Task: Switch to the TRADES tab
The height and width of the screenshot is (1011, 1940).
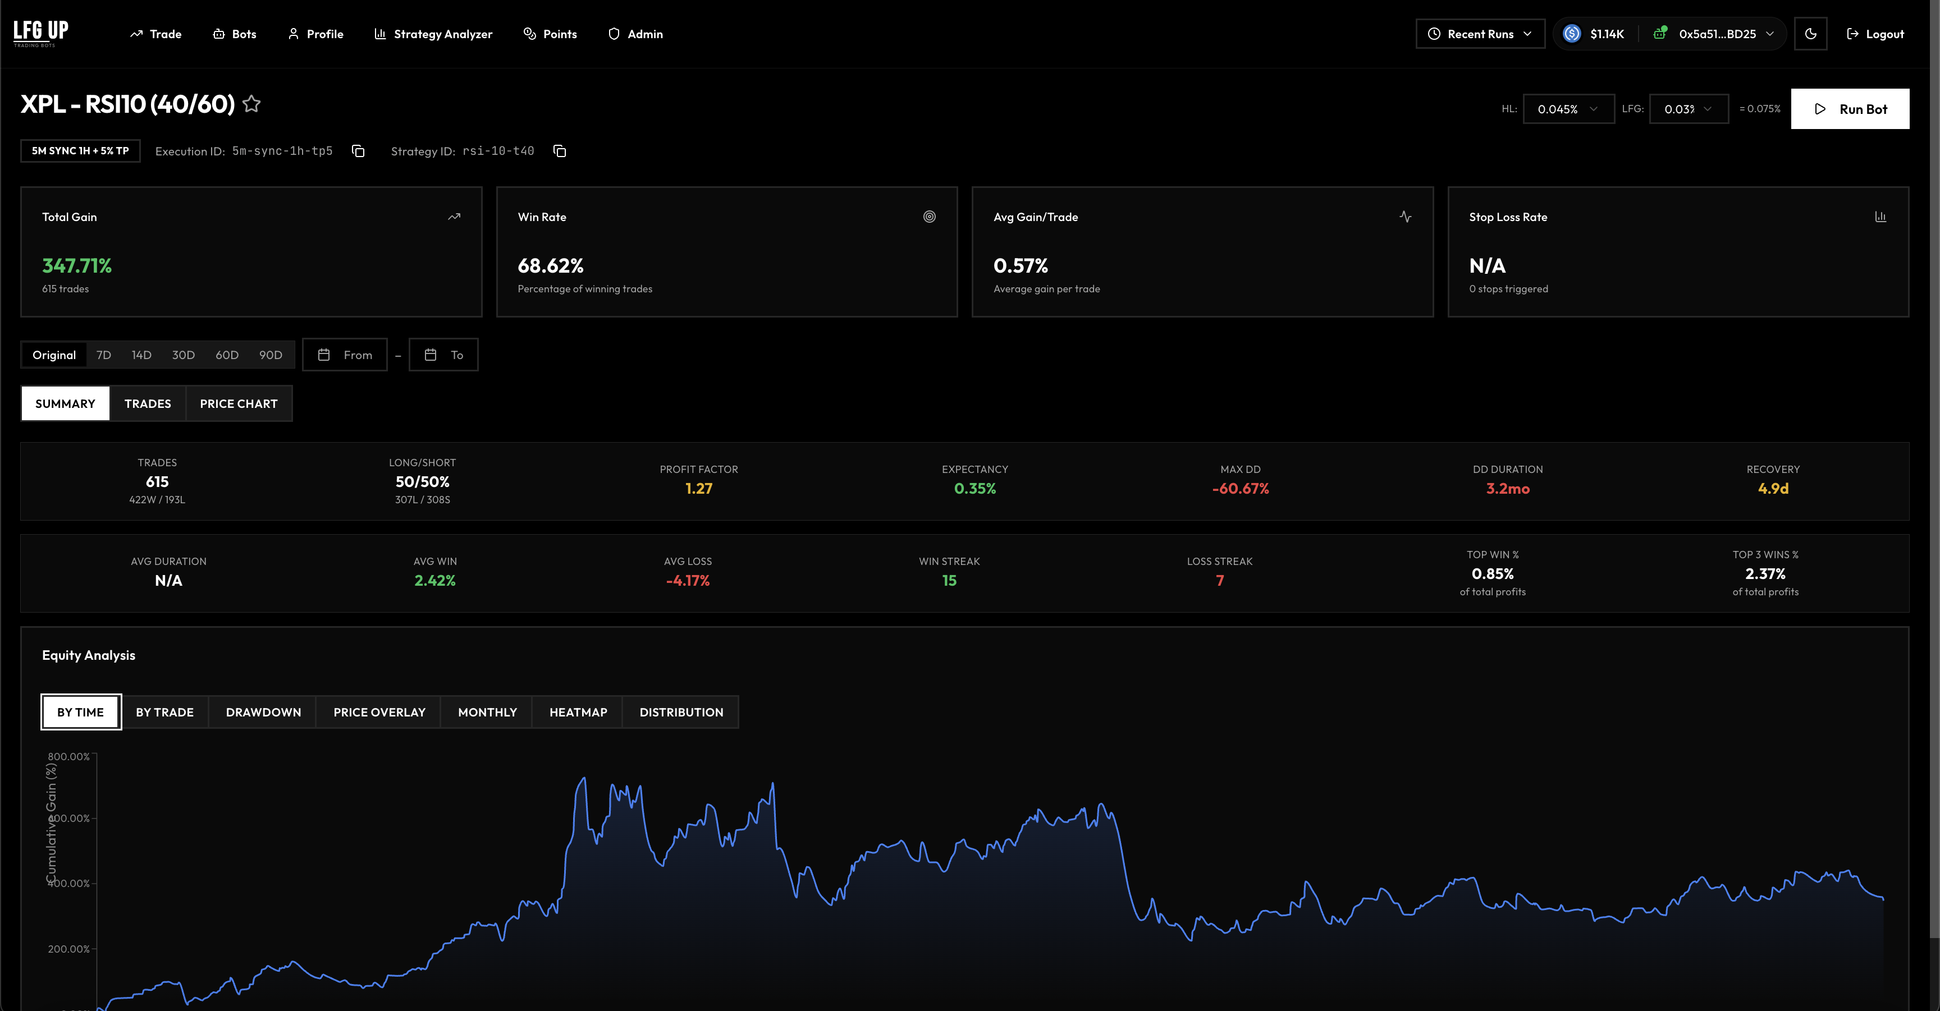Action: coord(148,403)
